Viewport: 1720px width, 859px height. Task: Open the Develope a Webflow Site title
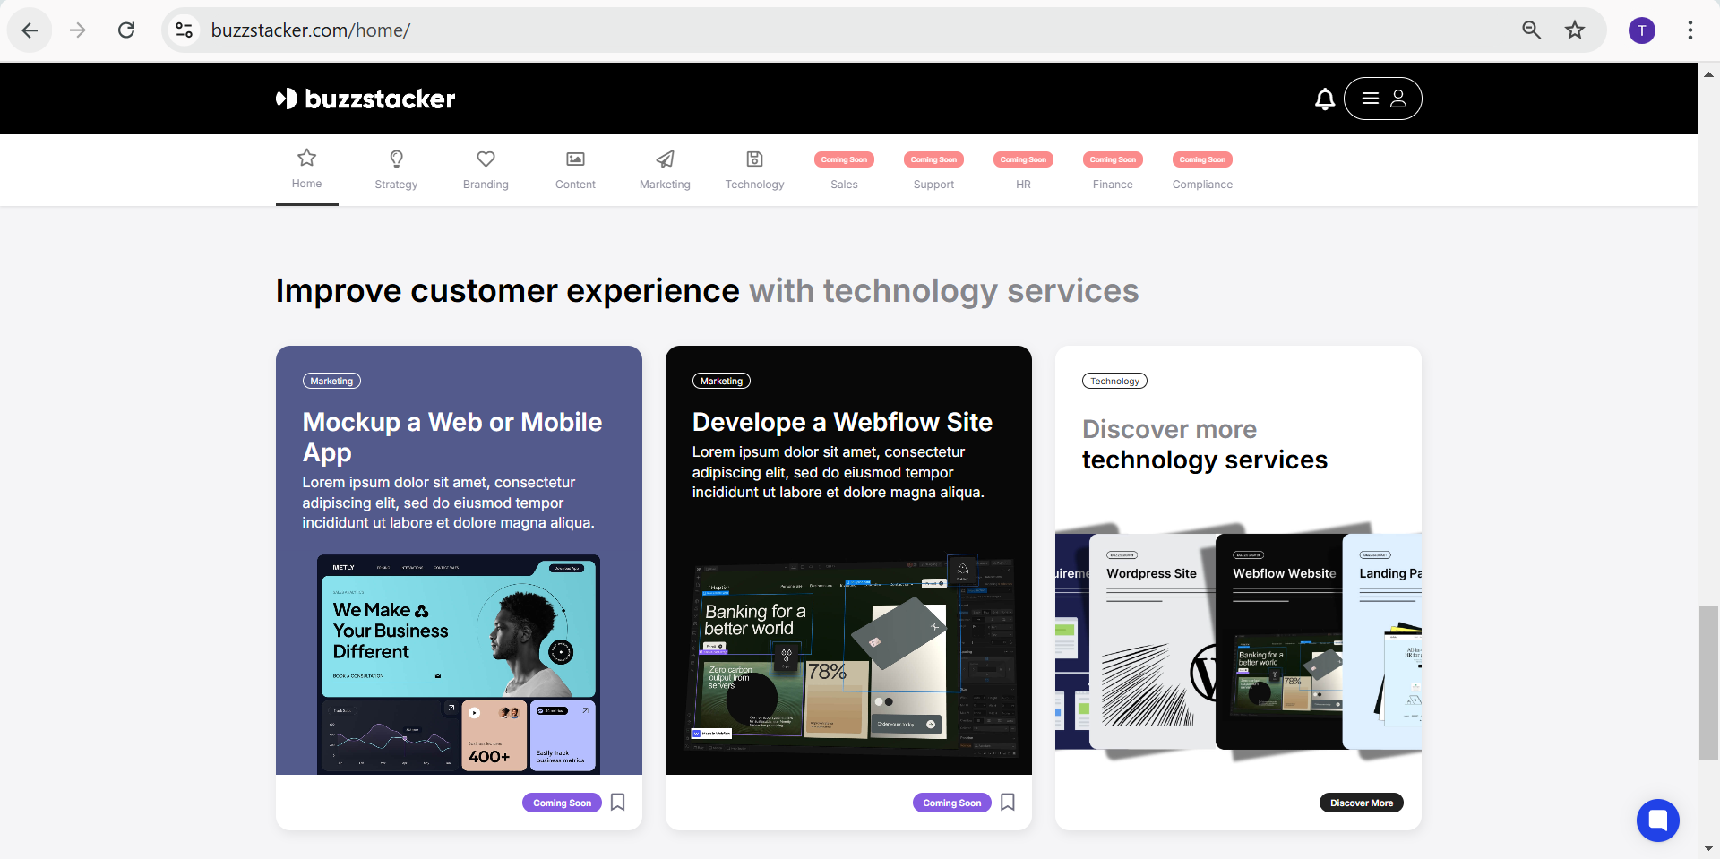842,422
